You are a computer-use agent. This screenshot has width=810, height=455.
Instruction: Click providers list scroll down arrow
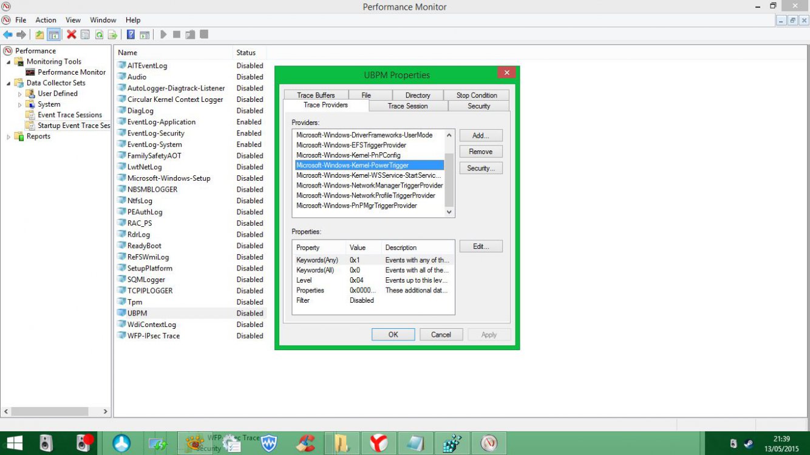click(x=449, y=212)
